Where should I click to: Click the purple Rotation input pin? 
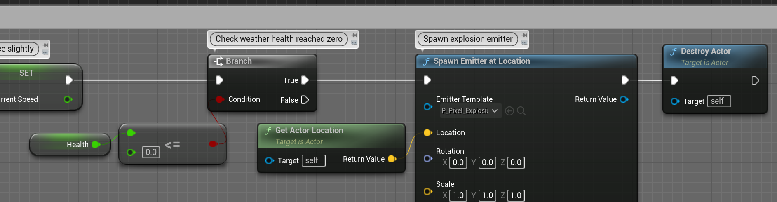[428, 158]
